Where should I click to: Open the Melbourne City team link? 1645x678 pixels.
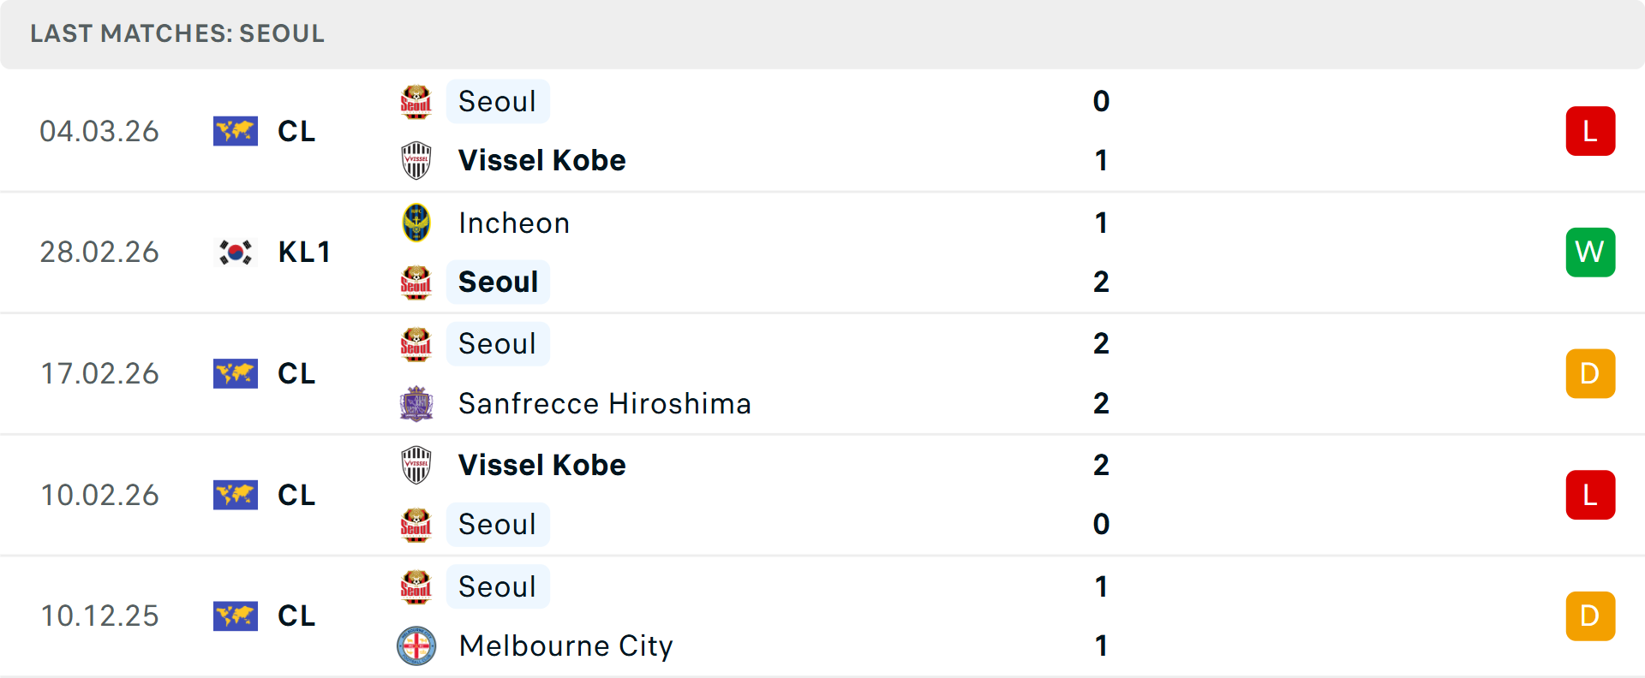565,645
